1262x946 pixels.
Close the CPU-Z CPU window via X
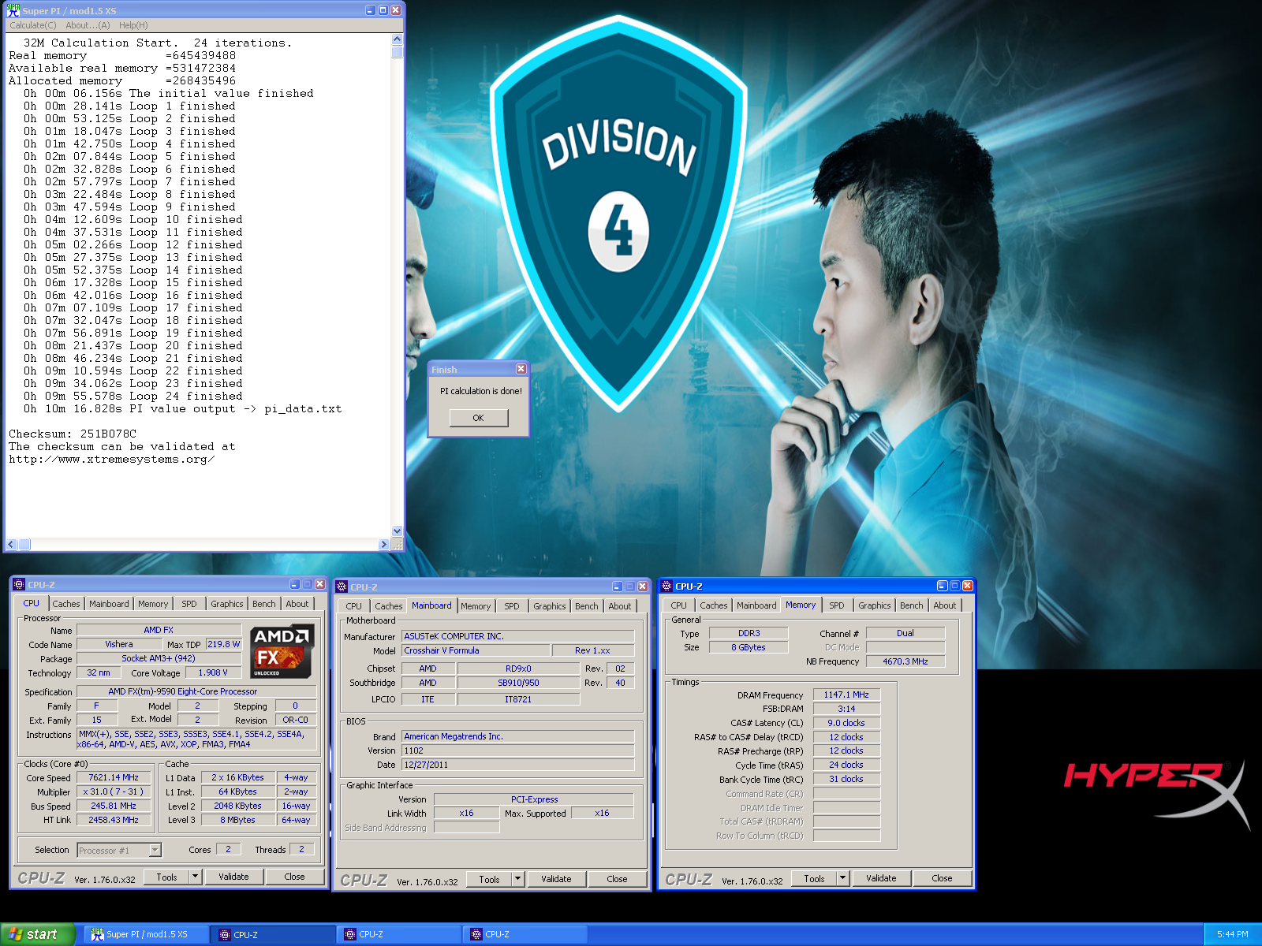point(320,584)
